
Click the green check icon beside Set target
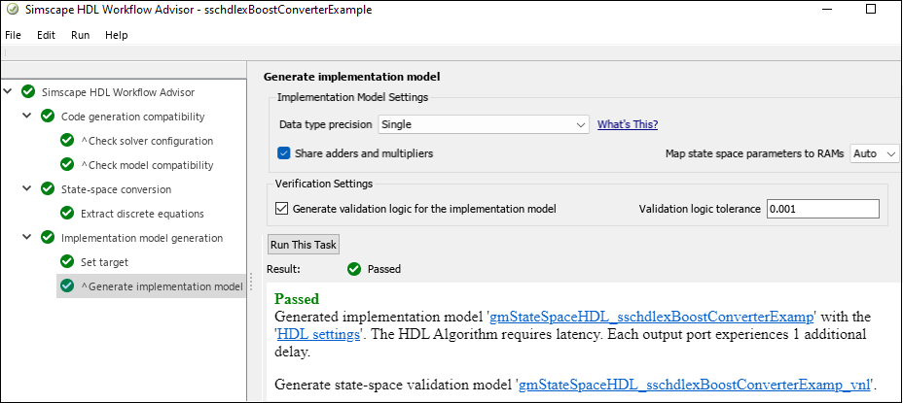67,262
